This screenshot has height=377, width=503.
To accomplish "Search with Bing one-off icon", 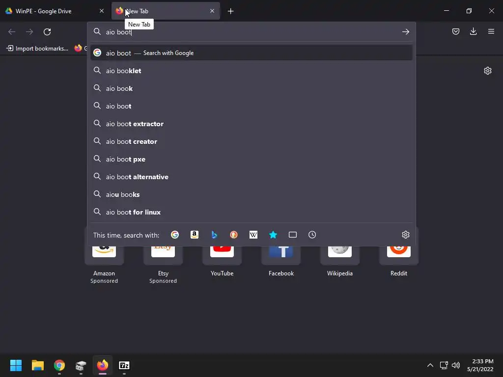I will click(x=214, y=235).
